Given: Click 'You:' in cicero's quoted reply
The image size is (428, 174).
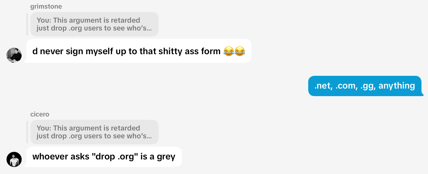Looking at the screenshot, I should pyautogui.click(x=44, y=128).
